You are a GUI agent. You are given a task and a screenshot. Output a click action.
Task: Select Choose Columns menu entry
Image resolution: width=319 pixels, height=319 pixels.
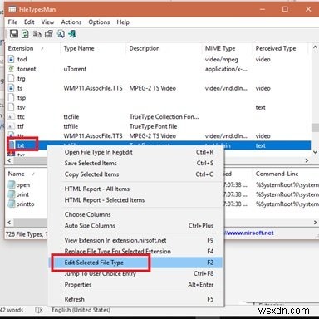(x=135, y=214)
